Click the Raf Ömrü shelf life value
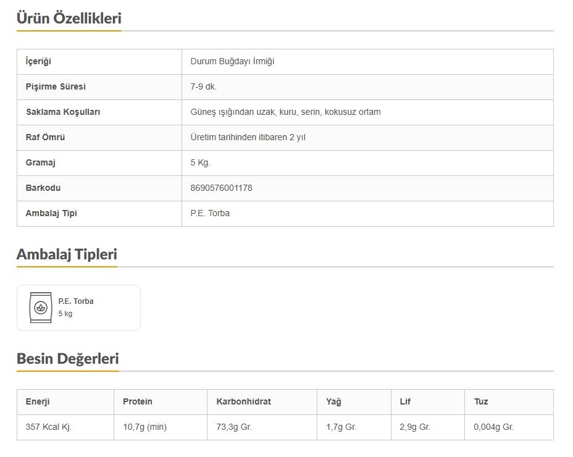 point(248,138)
